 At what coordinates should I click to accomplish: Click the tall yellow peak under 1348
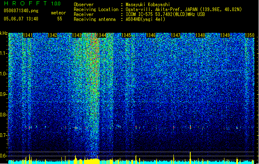(x=190, y=158)
